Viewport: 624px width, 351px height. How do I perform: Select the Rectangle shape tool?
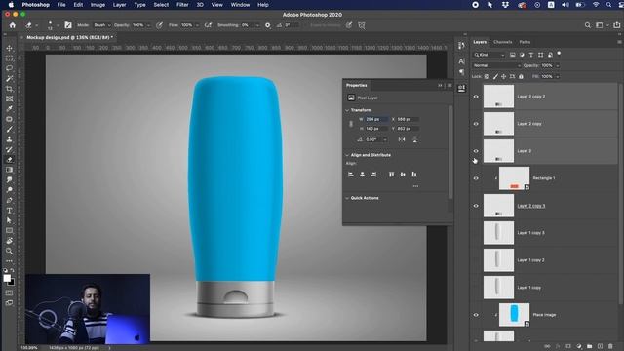click(9, 230)
